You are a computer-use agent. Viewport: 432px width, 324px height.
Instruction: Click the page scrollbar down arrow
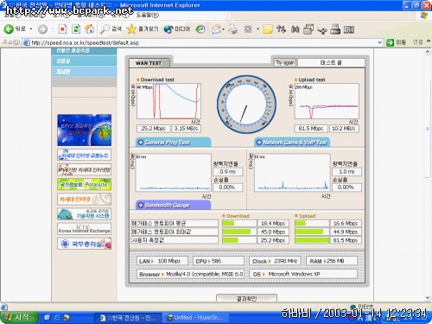[x=428, y=298]
